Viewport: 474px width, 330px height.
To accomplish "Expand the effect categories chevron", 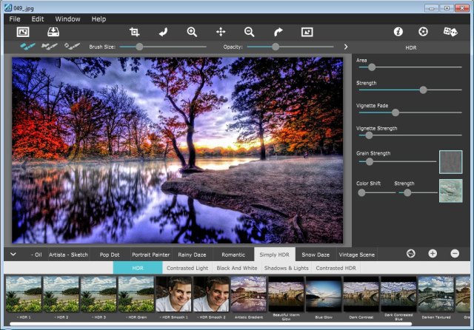I will click(13, 254).
